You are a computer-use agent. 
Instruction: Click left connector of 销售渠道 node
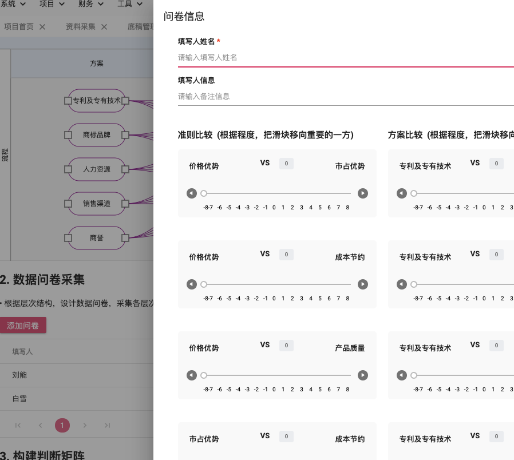click(68, 204)
